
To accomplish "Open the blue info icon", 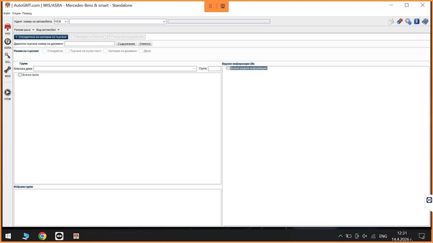I will pos(417,21).
